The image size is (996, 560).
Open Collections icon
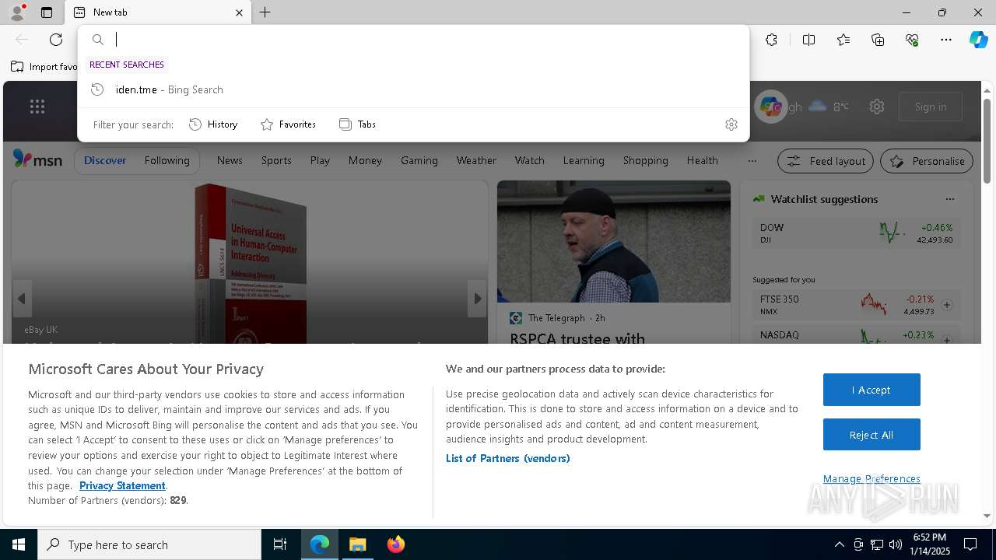click(878, 40)
